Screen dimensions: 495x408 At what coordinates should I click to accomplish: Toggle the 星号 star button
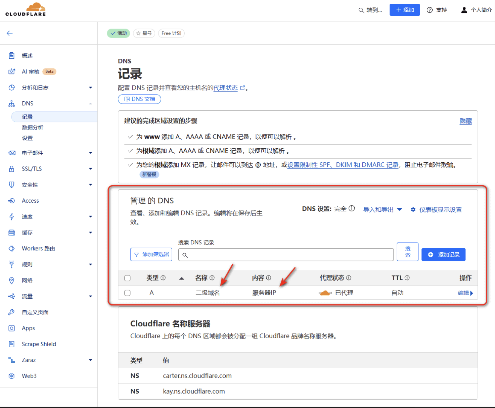tap(144, 33)
